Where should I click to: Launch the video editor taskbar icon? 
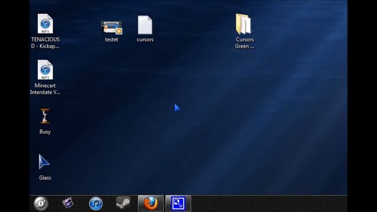[x=68, y=203]
